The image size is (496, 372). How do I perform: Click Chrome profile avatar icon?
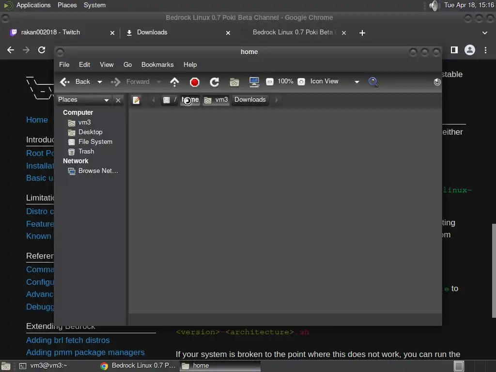point(470,50)
